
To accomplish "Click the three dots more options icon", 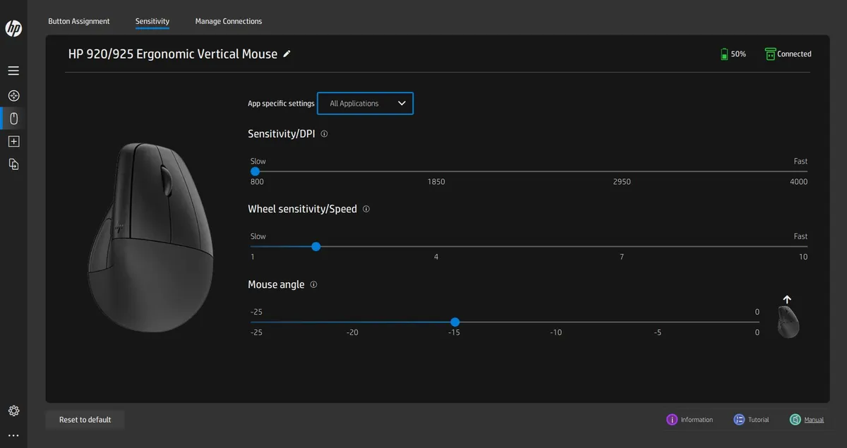I will click(x=13, y=436).
